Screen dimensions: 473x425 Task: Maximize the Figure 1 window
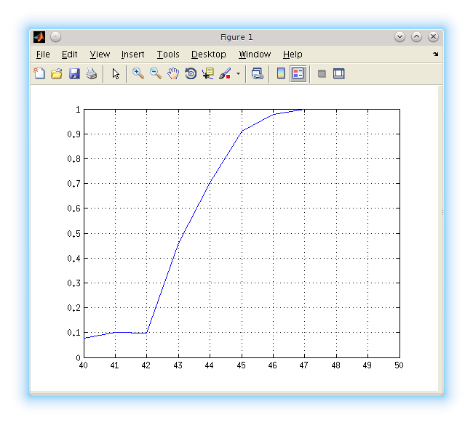(416, 37)
